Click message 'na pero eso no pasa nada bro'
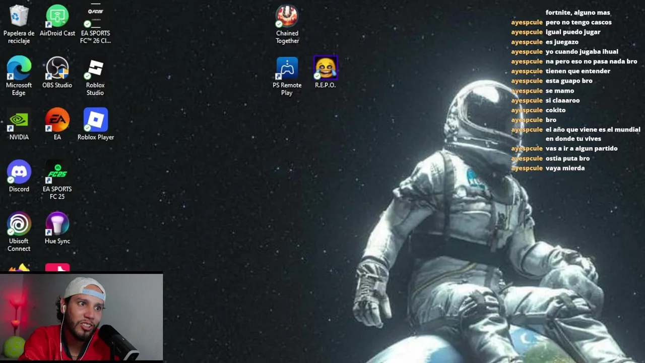Image resolution: width=645 pixels, height=363 pixels. pos(591,62)
